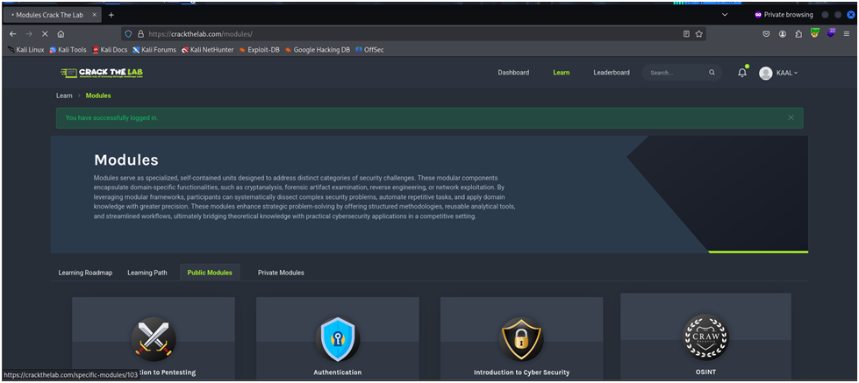
Task: Bookmark this page with star icon
Action: click(x=699, y=34)
